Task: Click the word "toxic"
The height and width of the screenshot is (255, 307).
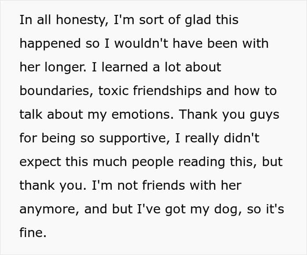Action: pyautogui.click(x=113, y=91)
